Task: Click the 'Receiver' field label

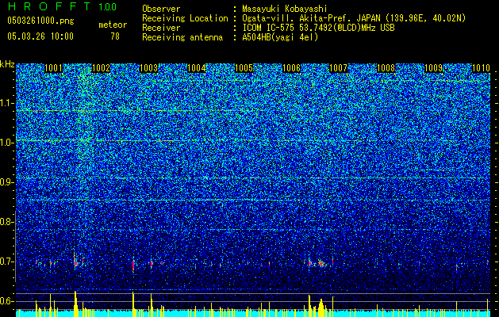Action: (161, 28)
